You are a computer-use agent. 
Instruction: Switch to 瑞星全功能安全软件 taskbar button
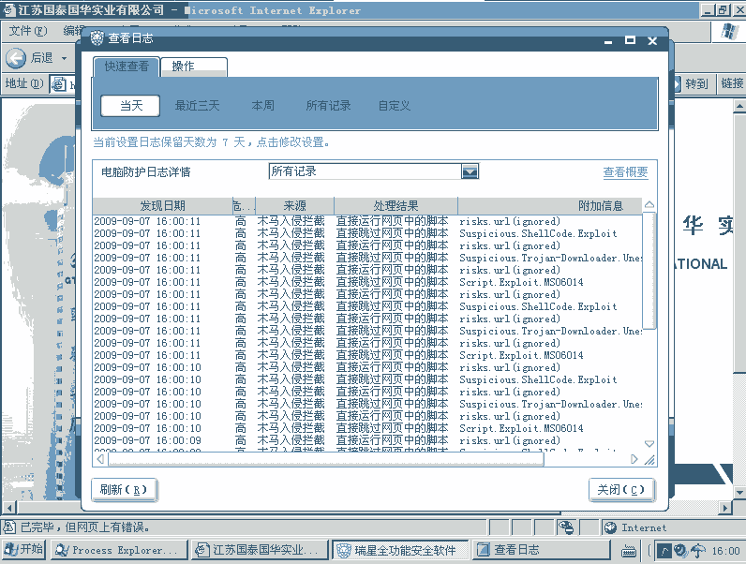point(400,550)
